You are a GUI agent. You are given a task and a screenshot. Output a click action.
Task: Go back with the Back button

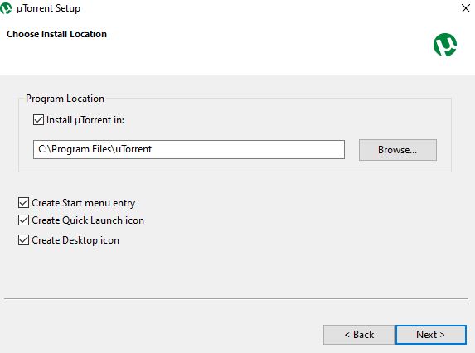[x=359, y=335]
